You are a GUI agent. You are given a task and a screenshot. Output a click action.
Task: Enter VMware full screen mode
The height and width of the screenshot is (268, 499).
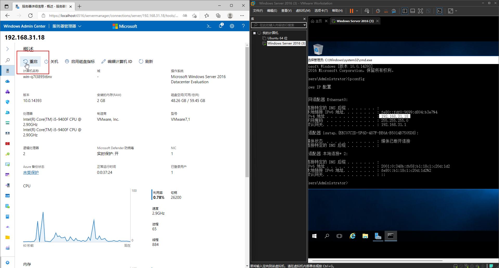point(420,11)
